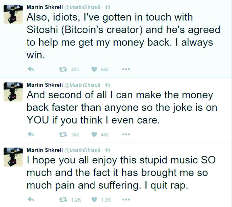Click the avatar on the "I quit rap" tweet

point(13,157)
